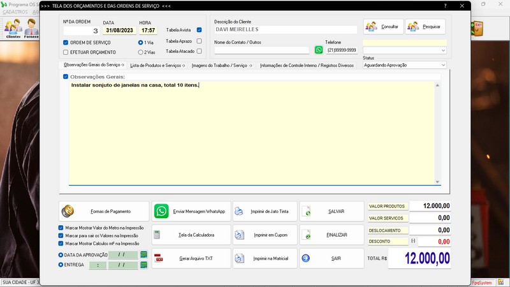Click Valor Serviços value field
The image size is (510, 287).
click(x=430, y=218)
